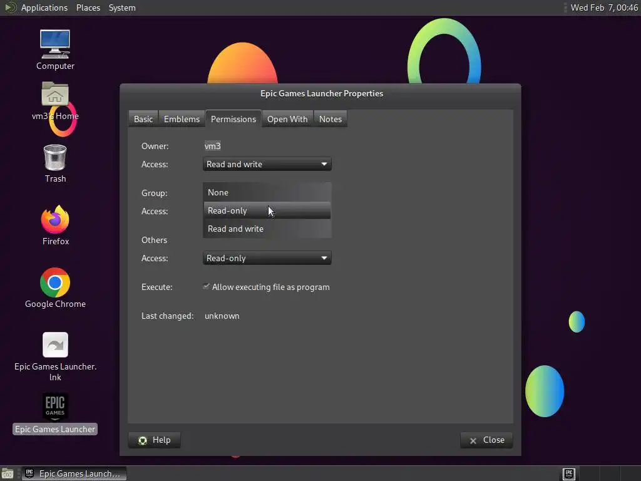Click the owner name vm3
641x481 pixels.
pos(213,146)
